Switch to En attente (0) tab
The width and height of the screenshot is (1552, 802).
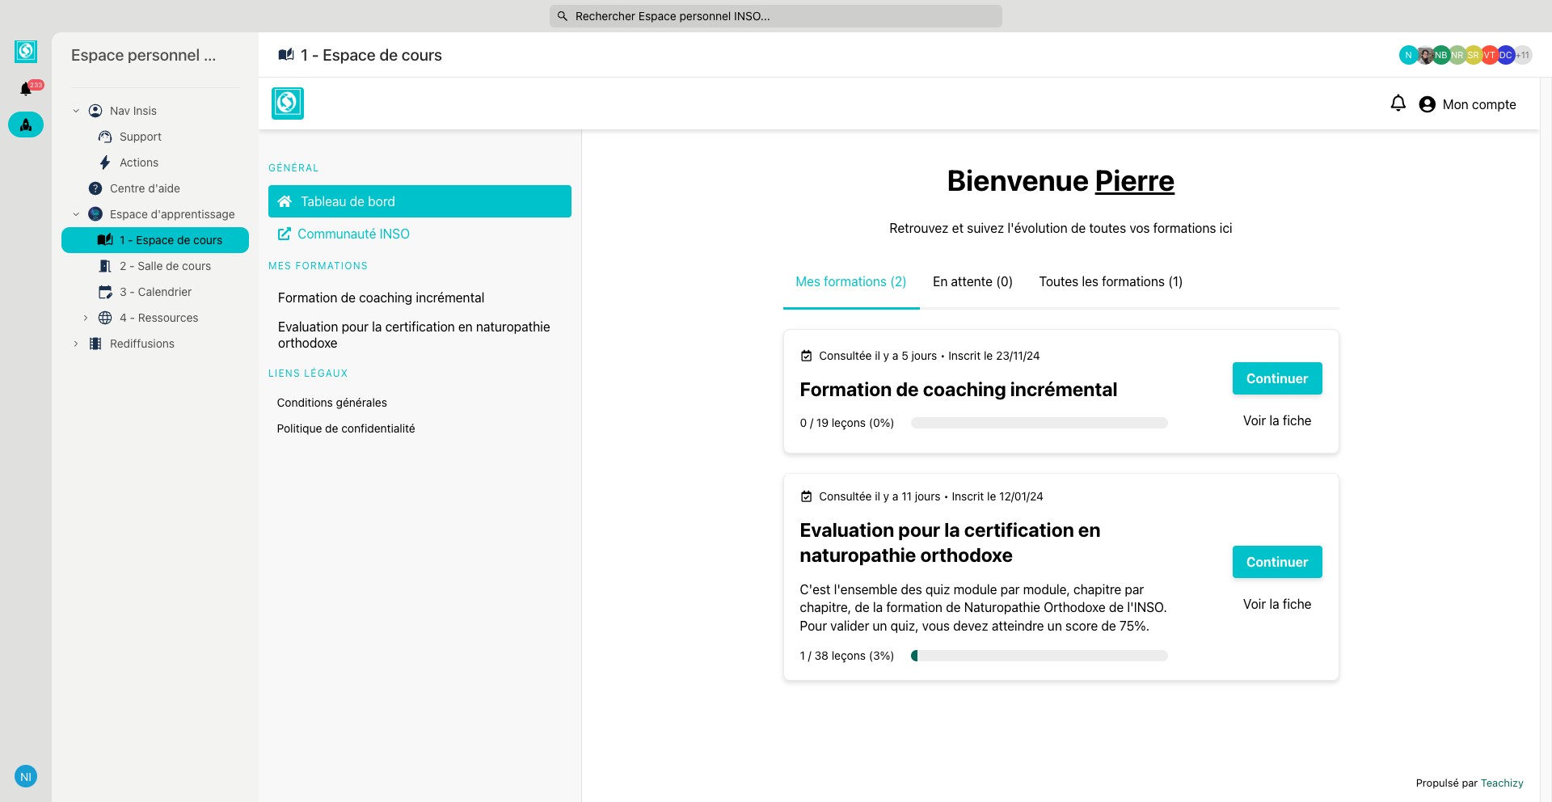(x=972, y=281)
